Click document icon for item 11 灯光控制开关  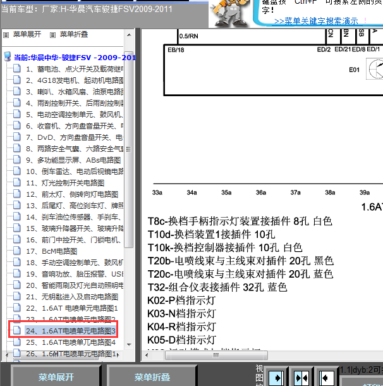point(16,182)
